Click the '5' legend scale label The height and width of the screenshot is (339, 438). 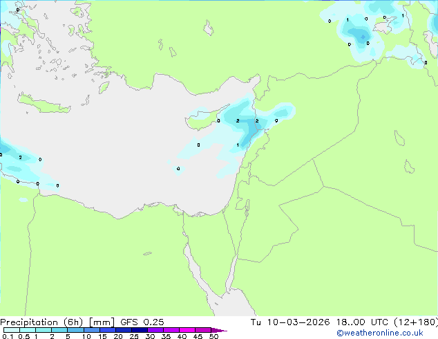68,336
